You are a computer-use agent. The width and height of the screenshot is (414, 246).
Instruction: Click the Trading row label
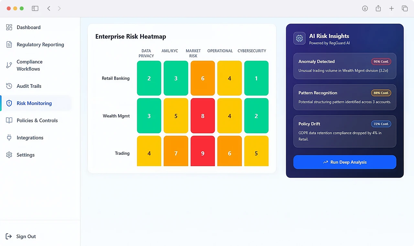(122, 153)
